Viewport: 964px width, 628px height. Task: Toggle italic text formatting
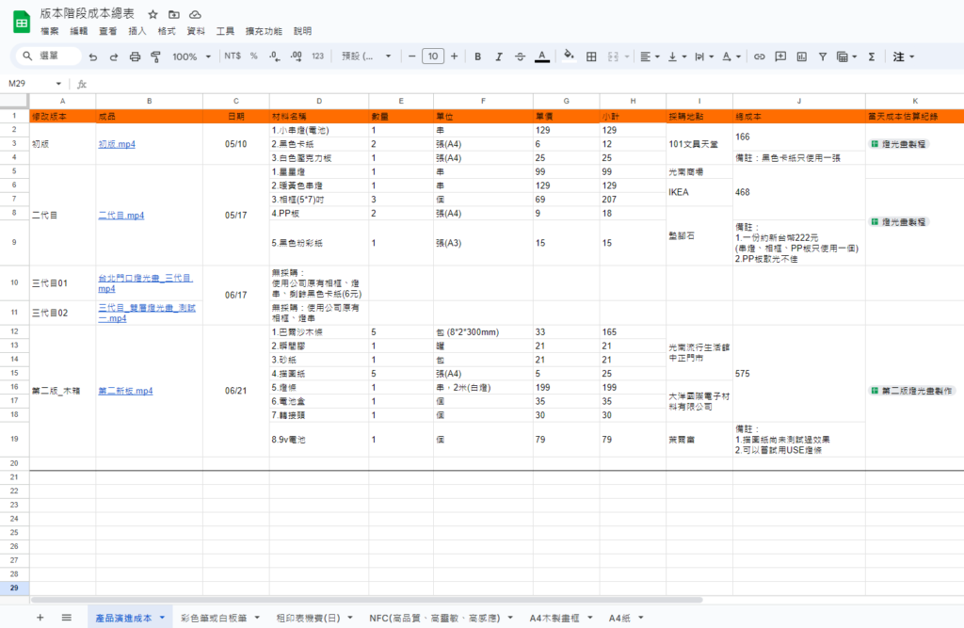pos(499,56)
